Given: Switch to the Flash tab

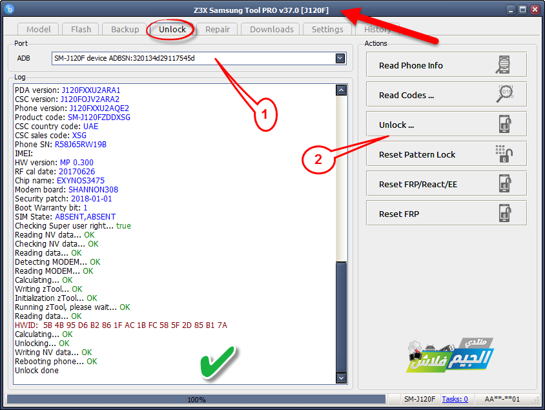Looking at the screenshot, I should pyautogui.click(x=81, y=29).
